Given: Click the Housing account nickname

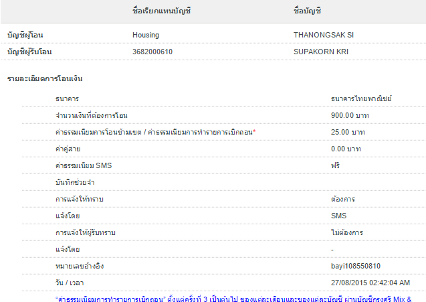Looking at the screenshot, I should (x=145, y=34).
